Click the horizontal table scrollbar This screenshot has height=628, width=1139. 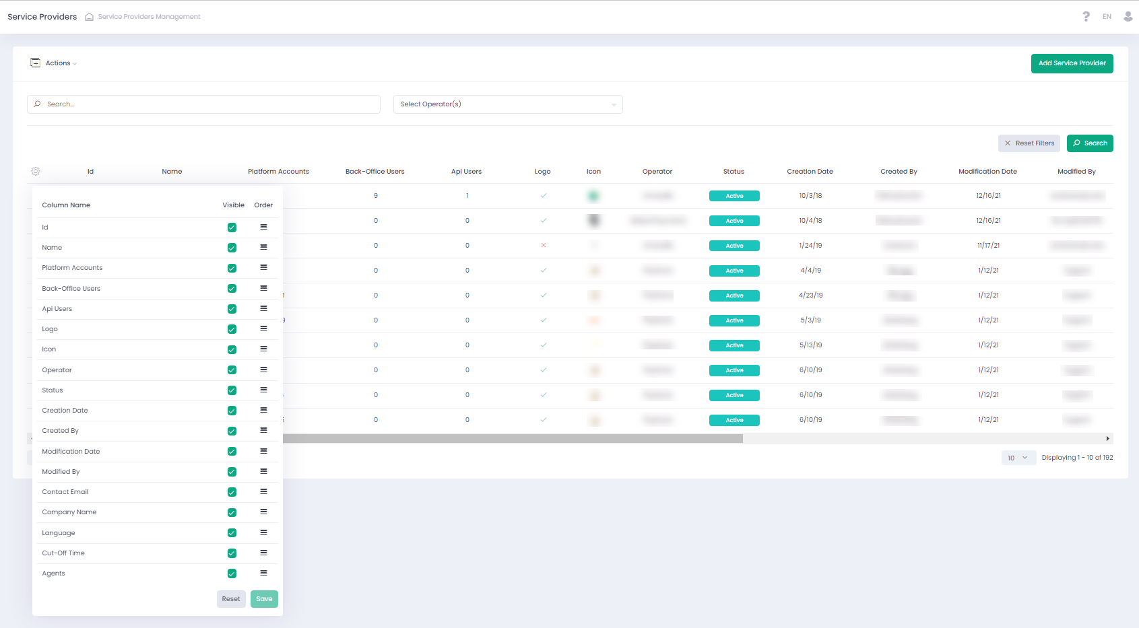click(512, 439)
